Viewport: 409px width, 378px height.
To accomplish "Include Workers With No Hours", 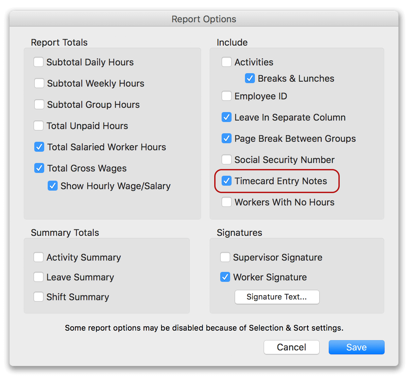I will coord(227,202).
